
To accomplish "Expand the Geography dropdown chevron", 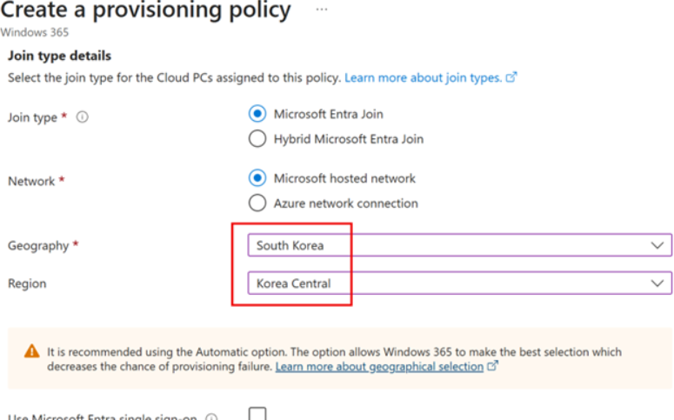I will [x=657, y=245].
